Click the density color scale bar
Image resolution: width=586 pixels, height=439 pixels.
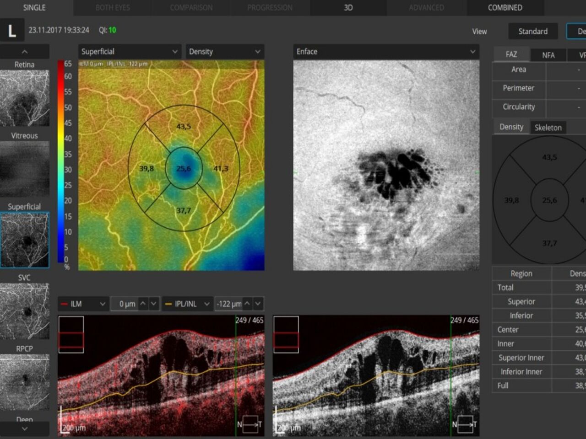coord(60,161)
